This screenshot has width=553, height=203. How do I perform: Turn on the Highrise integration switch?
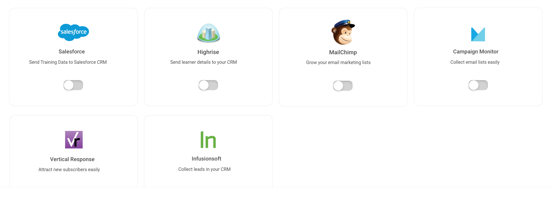tap(208, 85)
